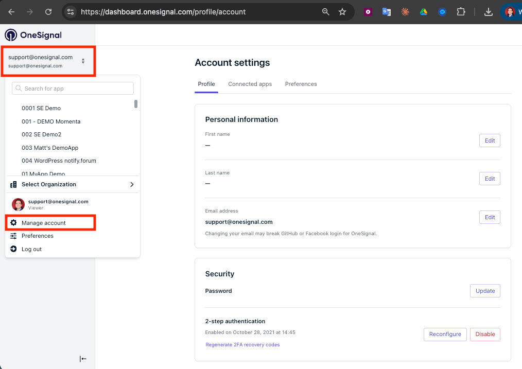This screenshot has width=522, height=369.
Task: Click the Log out arrow icon
Action: 13,249
